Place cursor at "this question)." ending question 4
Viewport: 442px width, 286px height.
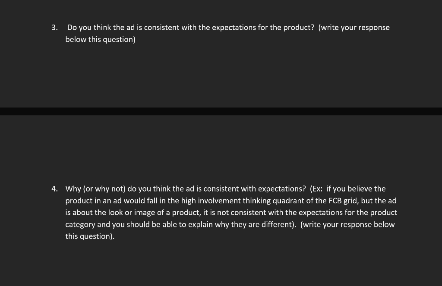[x=90, y=236]
